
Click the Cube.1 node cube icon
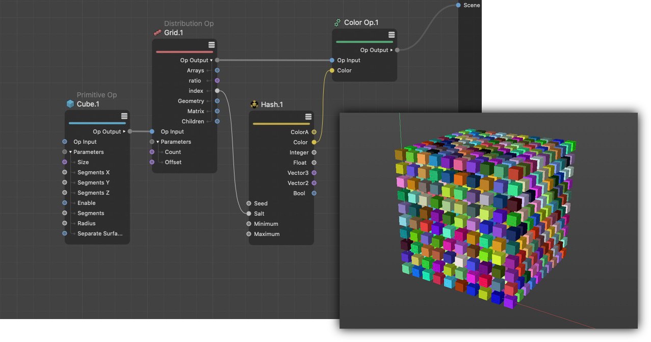coord(70,104)
